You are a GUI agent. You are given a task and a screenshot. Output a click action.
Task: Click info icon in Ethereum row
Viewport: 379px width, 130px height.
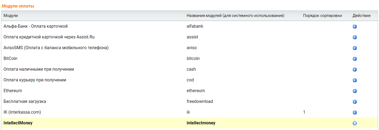[x=354, y=91]
